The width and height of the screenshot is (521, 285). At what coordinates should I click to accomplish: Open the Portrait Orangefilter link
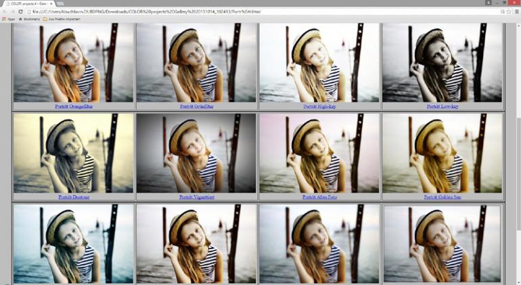coord(74,107)
